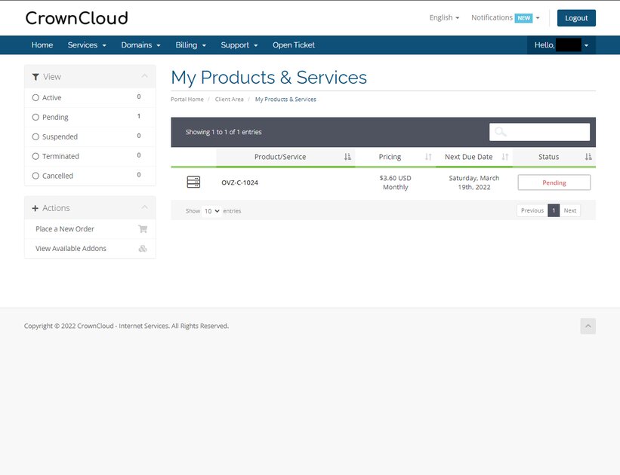Click the plus icon in Actions panel header
This screenshot has width=620, height=475.
coord(35,208)
